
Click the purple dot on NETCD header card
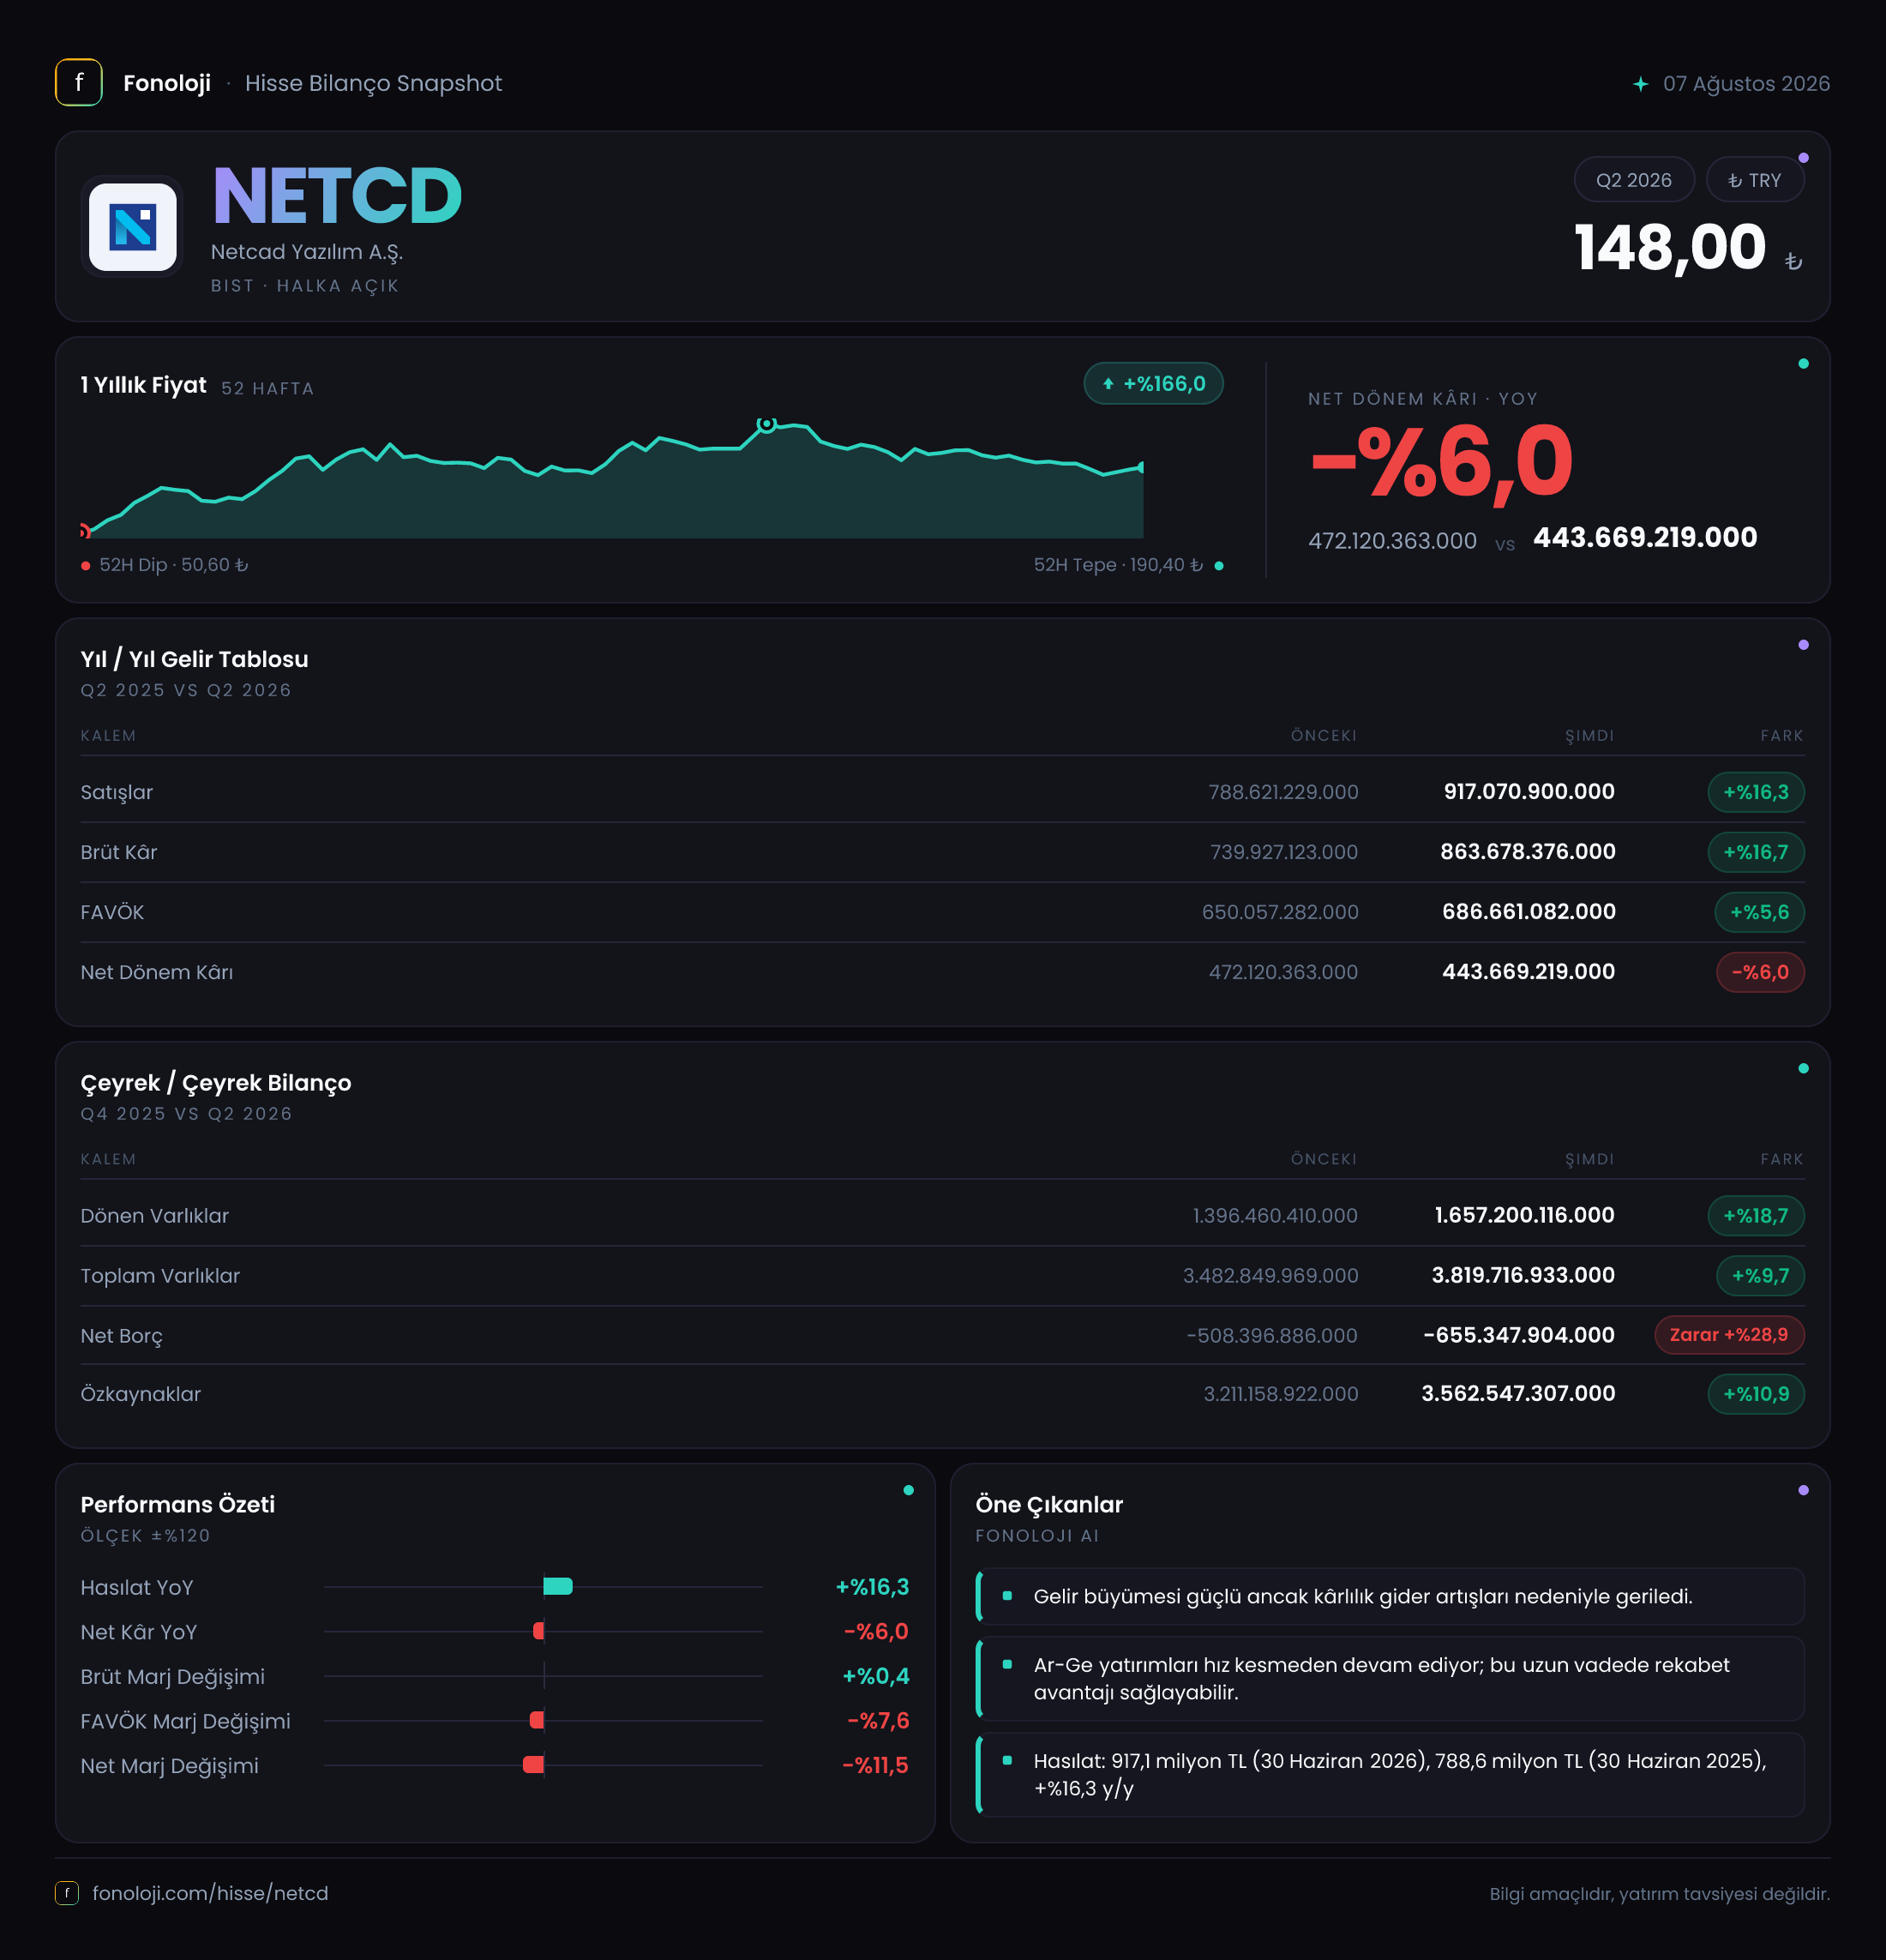[x=1803, y=158]
